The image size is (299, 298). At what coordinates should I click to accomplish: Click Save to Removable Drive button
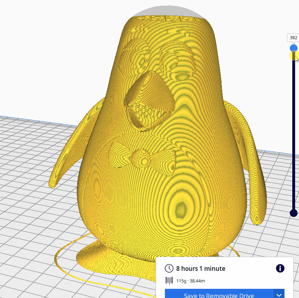point(219,293)
